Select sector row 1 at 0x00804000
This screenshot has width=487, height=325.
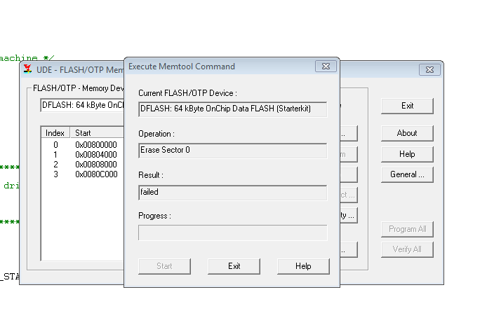83,154
